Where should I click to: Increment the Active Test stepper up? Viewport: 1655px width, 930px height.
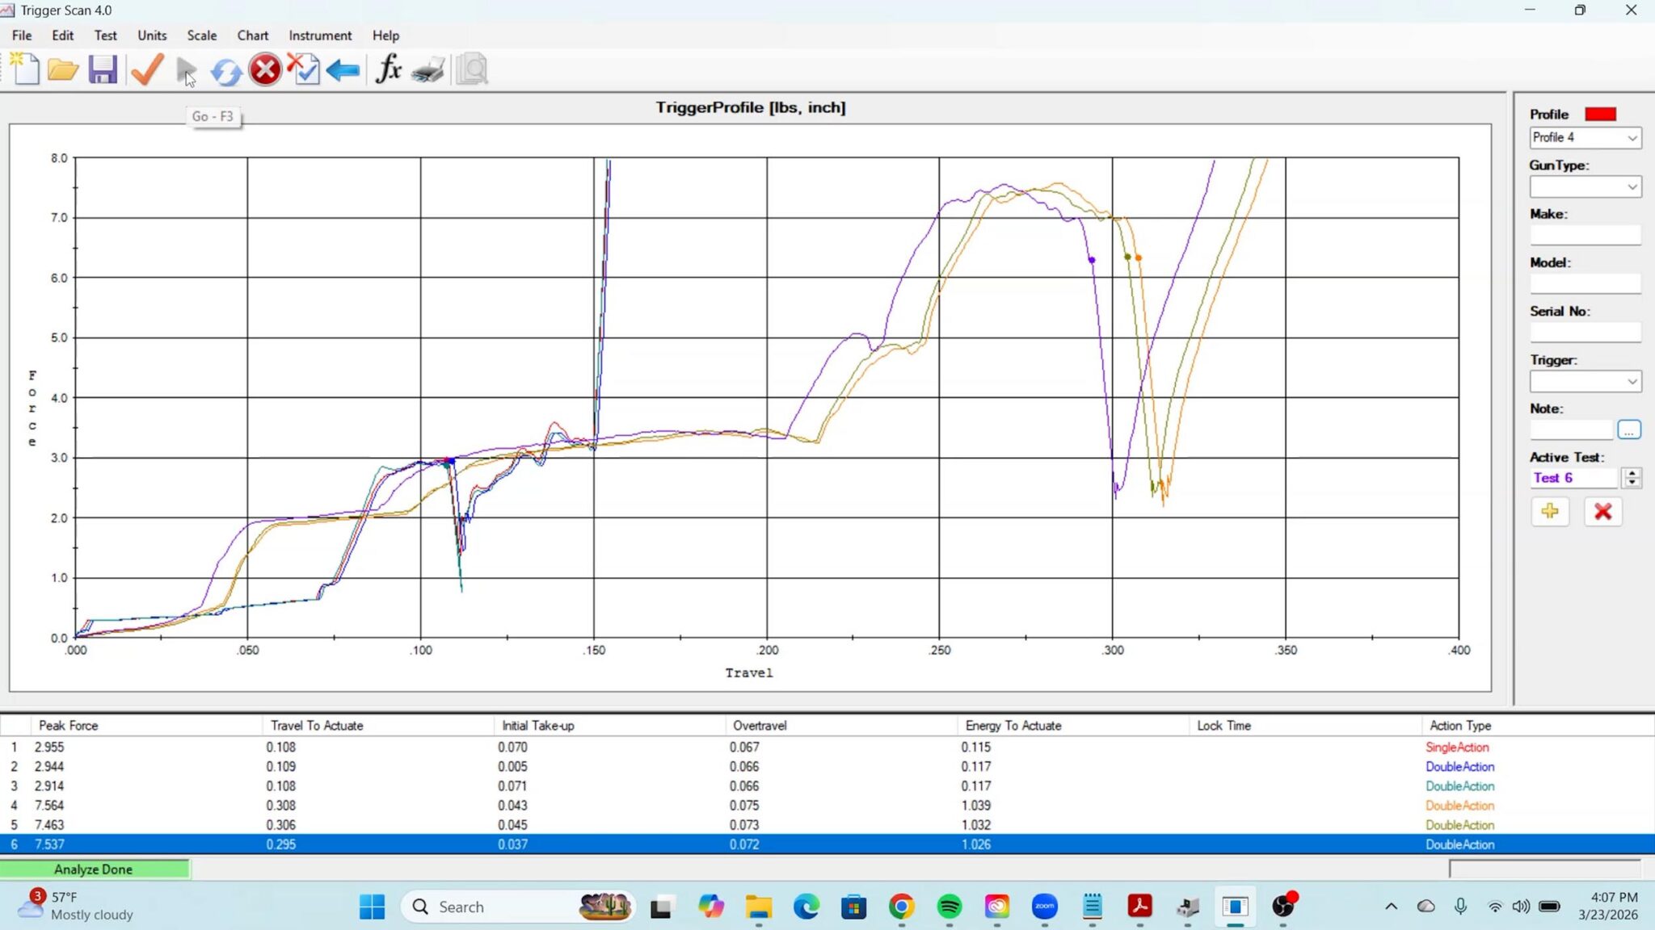(1632, 474)
